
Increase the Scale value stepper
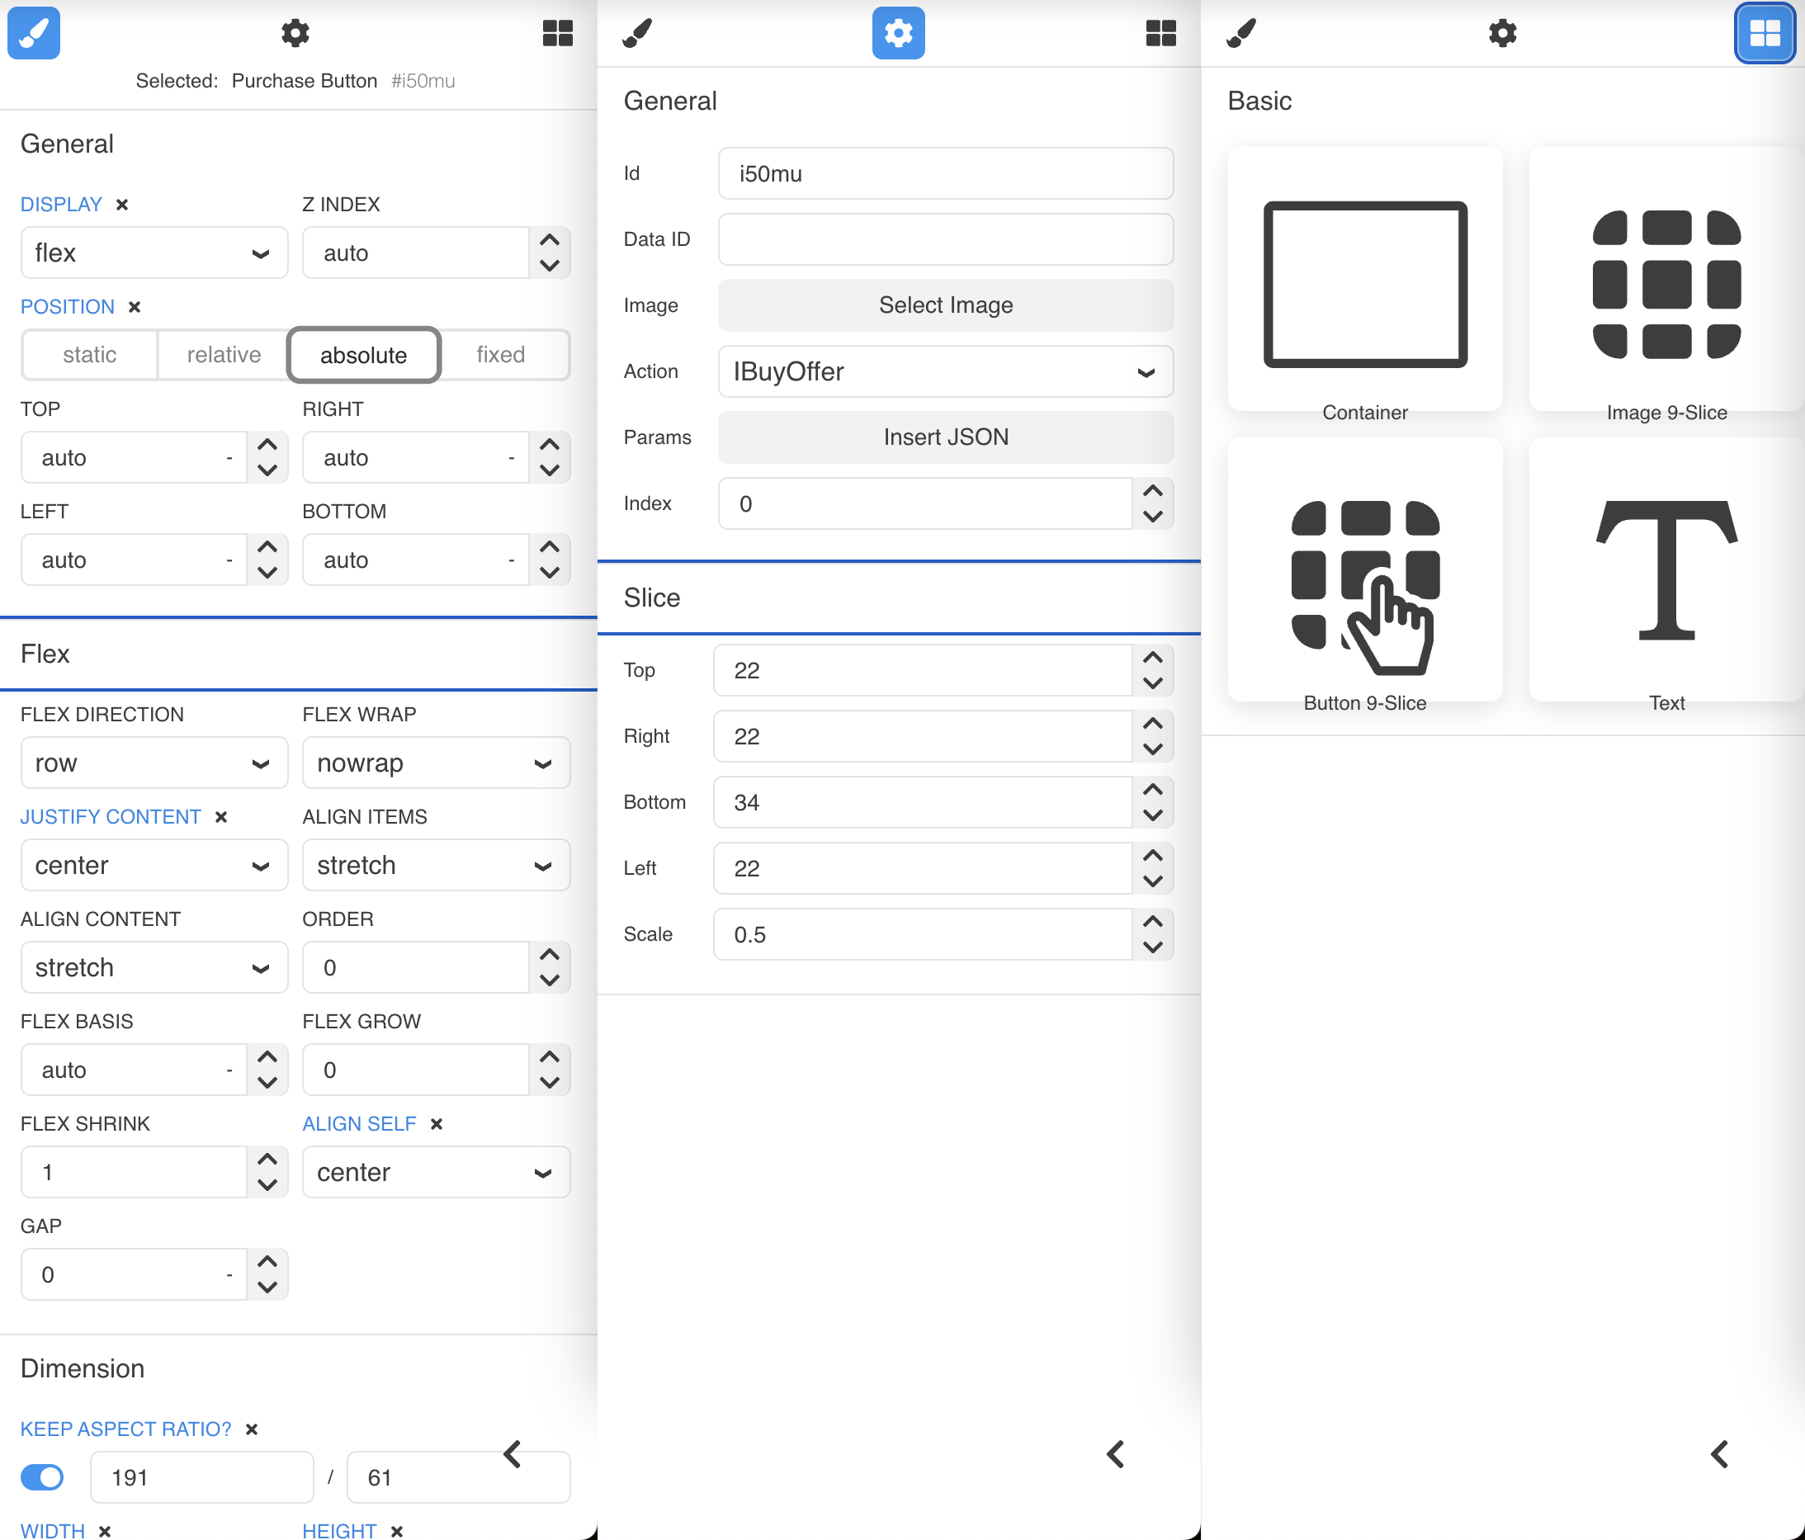[x=1151, y=922]
